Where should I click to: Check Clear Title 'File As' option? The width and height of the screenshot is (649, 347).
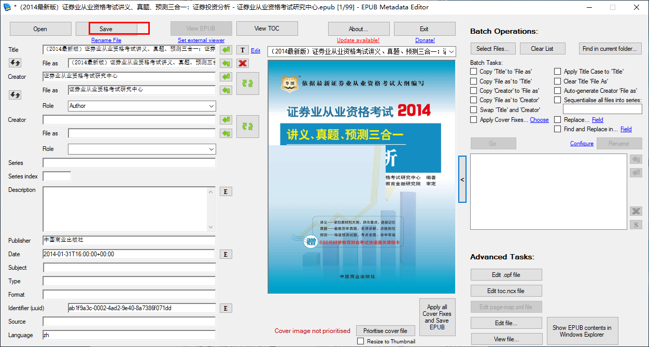pyautogui.click(x=557, y=81)
